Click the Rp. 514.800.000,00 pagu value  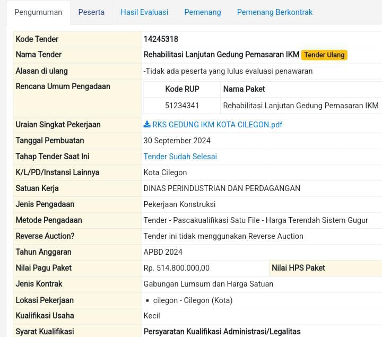(177, 268)
